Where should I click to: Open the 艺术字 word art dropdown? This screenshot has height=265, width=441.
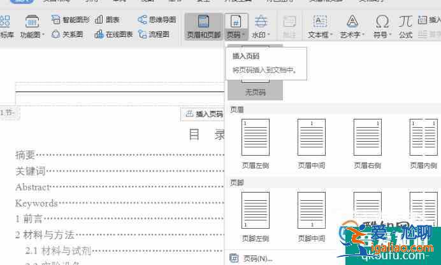click(352, 27)
